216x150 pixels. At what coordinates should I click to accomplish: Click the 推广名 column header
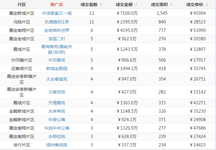pyautogui.click(x=57, y=5)
